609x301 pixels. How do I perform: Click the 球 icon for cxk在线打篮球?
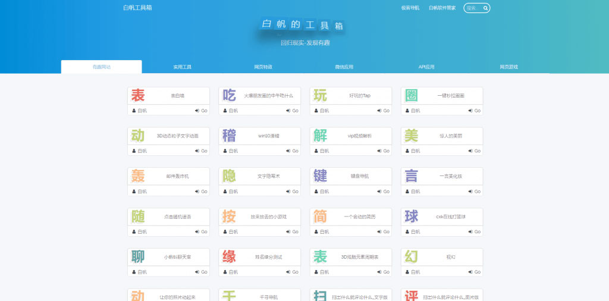(411, 217)
